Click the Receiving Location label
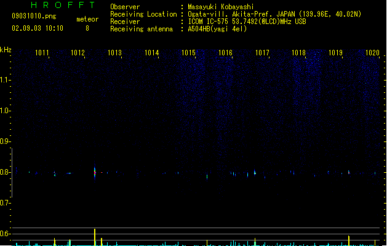 [143, 14]
